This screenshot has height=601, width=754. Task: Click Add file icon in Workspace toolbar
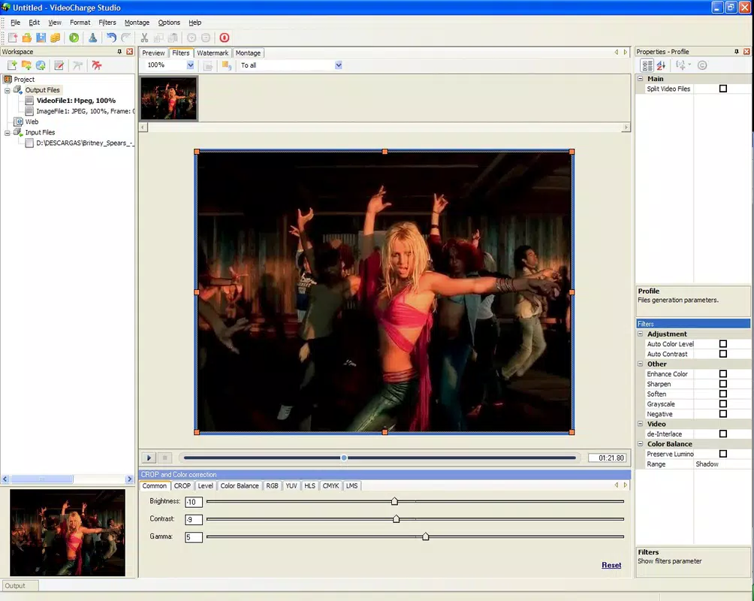[x=12, y=65]
